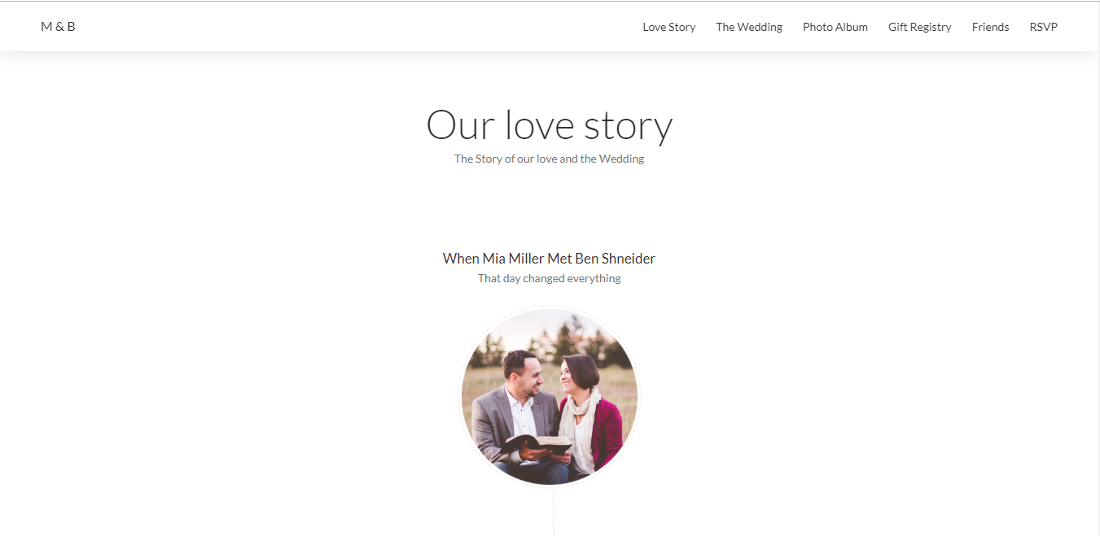Select When Mia Miller Met Ben Shneider title

549,259
